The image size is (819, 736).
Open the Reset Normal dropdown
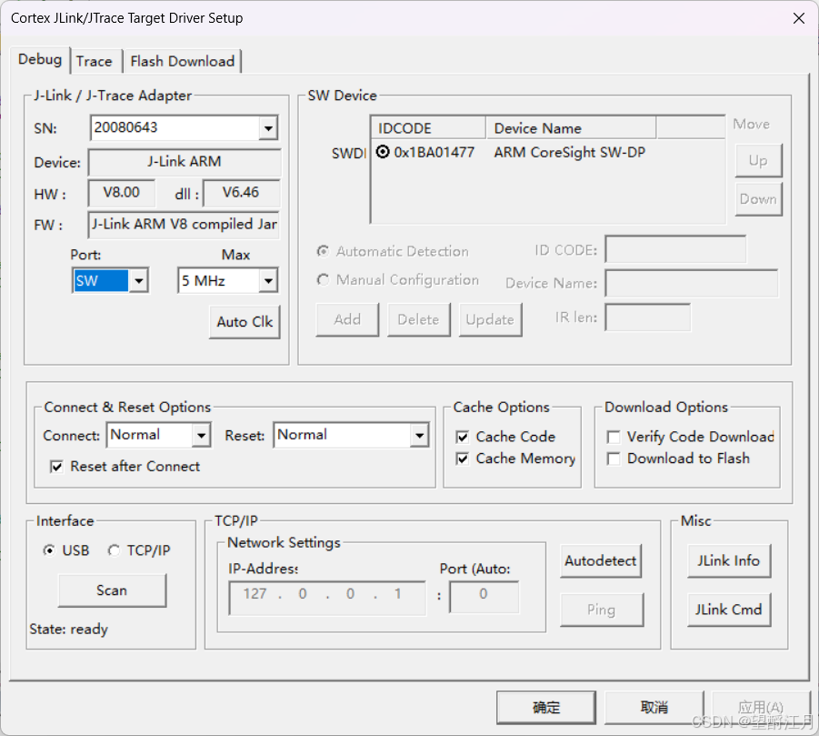coord(419,435)
